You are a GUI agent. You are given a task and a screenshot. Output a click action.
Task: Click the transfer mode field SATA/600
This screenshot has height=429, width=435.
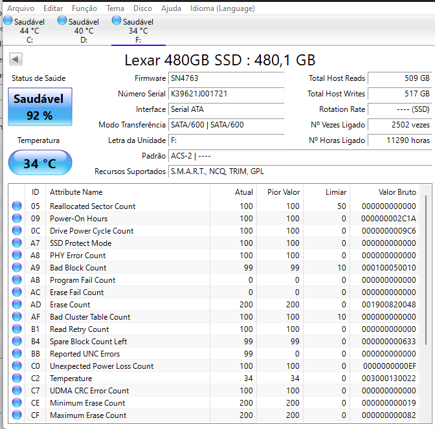click(x=227, y=125)
